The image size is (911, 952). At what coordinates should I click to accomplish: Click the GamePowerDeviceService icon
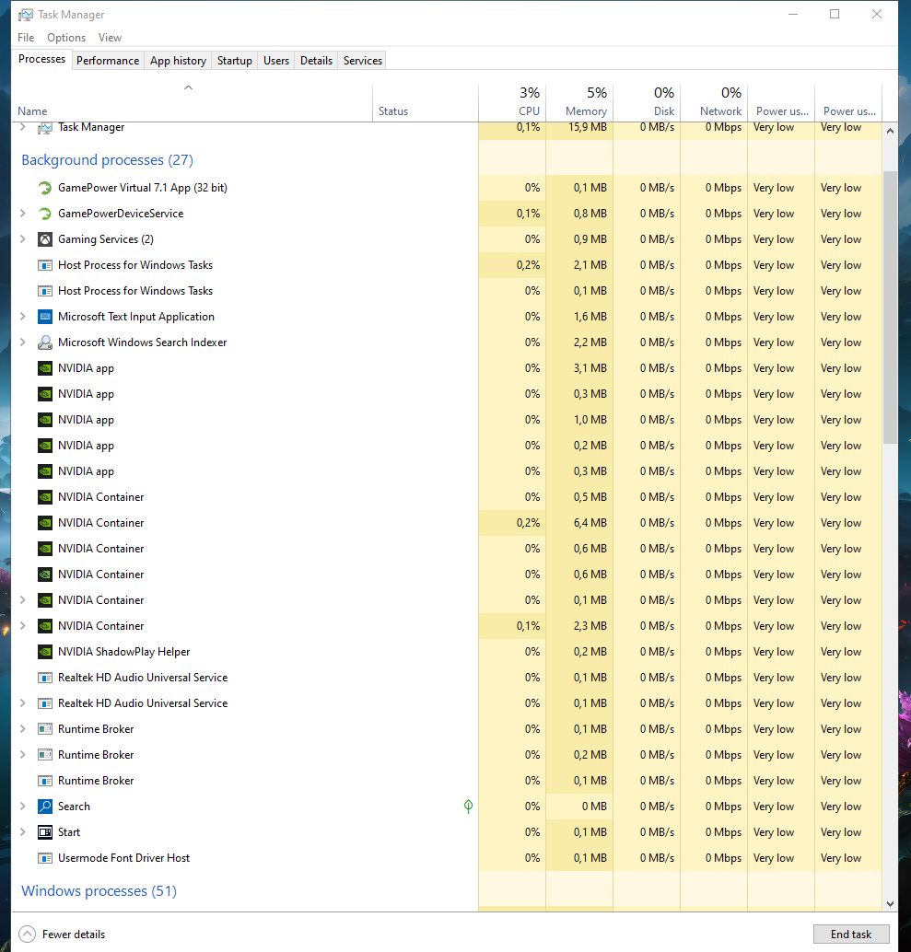click(x=45, y=214)
